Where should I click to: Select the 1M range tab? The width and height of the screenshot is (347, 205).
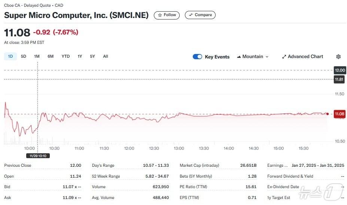click(x=37, y=56)
